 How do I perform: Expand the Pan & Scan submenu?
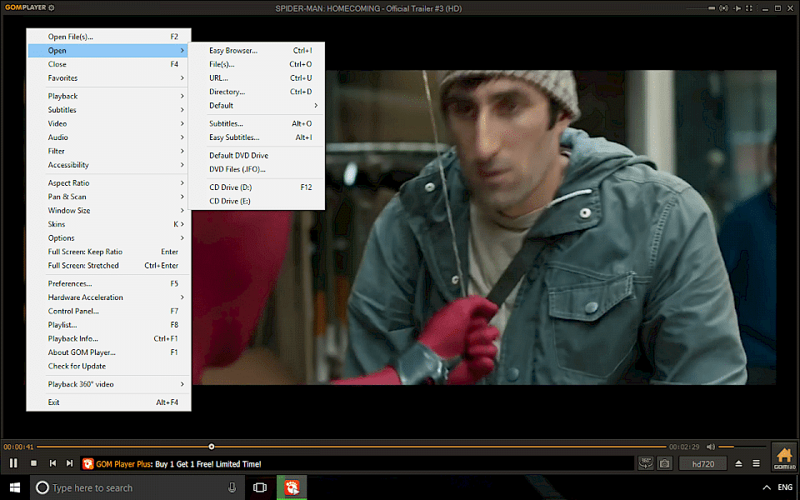108,197
